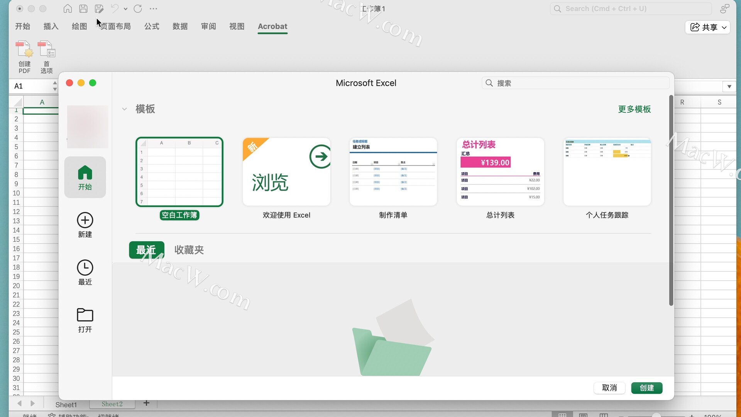The width and height of the screenshot is (741, 417).
Task: Select the 空白工作簿 template thumbnail
Action: tap(179, 172)
